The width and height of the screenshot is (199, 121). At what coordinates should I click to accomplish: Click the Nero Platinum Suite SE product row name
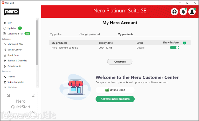65,48
